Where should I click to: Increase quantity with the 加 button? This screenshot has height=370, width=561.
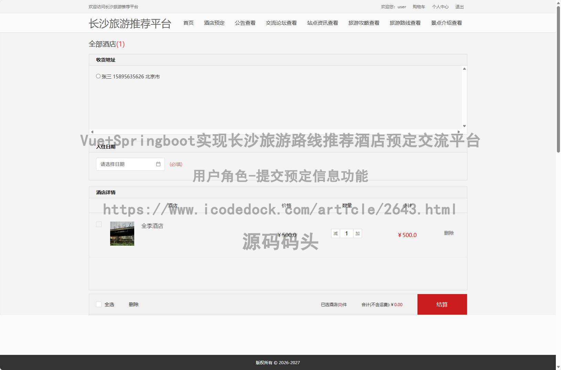point(358,234)
